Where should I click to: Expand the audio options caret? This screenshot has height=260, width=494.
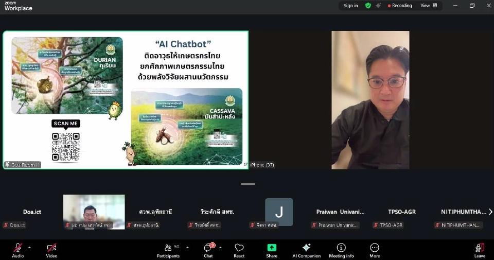(x=29, y=248)
